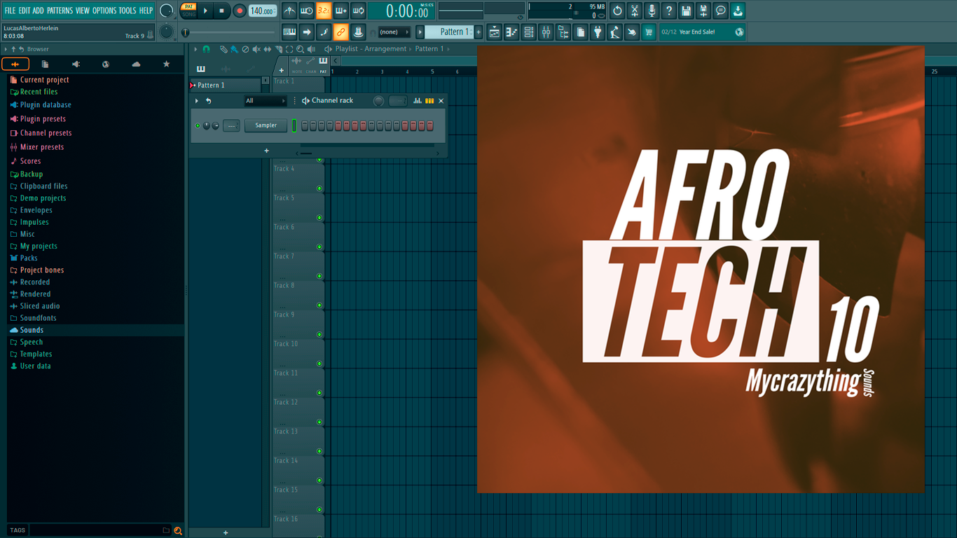Click the Sampler channel button
This screenshot has width=957, height=538.
(x=266, y=126)
